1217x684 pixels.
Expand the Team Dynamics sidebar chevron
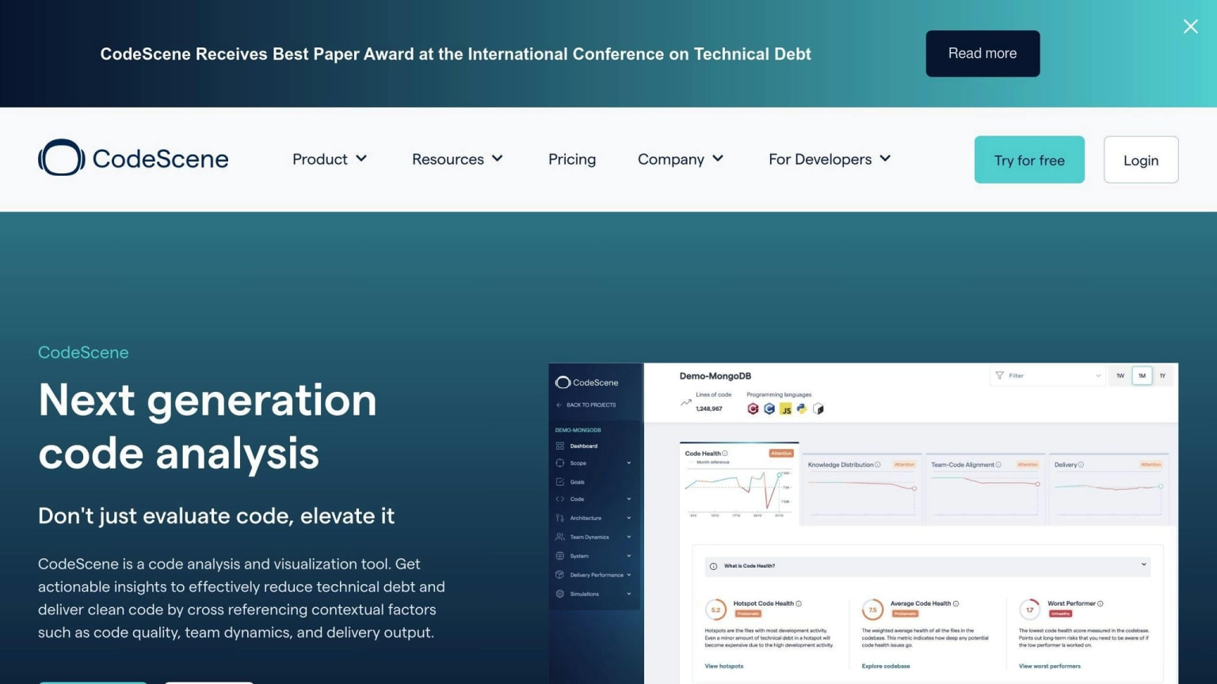(x=629, y=537)
